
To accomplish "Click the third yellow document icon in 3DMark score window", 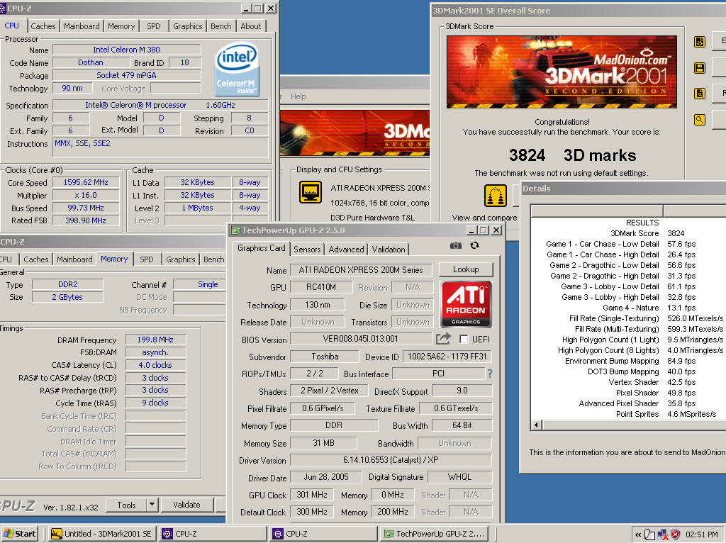I will coord(700,94).
